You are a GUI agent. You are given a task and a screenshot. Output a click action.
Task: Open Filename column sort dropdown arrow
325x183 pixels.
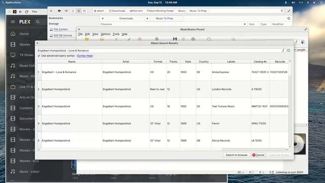tap(245, 24)
